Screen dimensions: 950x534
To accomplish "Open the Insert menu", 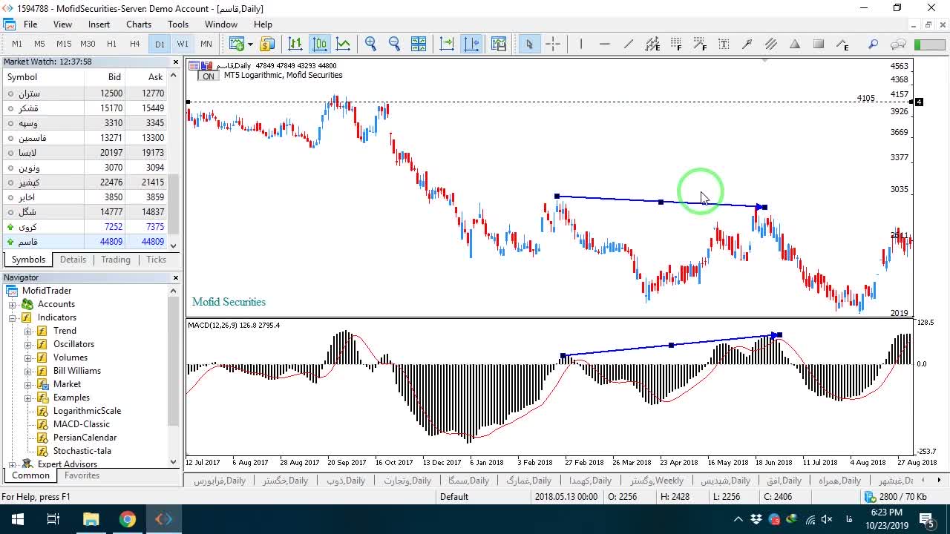I will (x=99, y=24).
